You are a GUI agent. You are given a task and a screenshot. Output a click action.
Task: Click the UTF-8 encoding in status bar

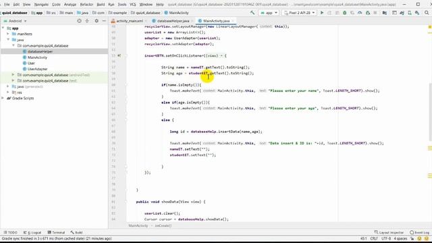[386, 238]
